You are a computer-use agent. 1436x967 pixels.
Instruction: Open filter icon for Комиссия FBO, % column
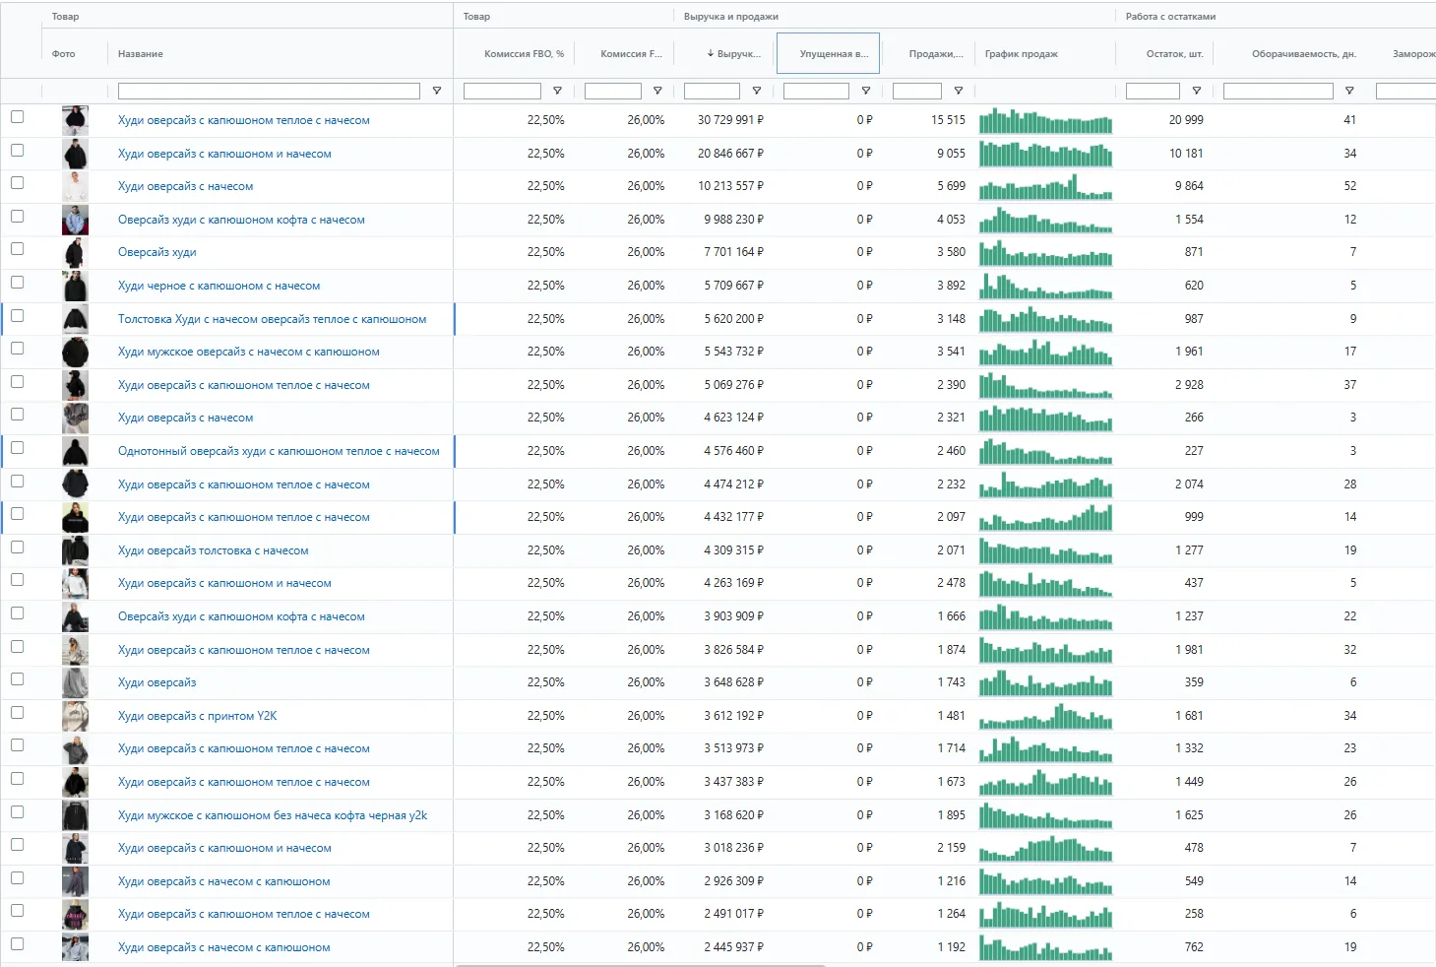[x=557, y=91]
